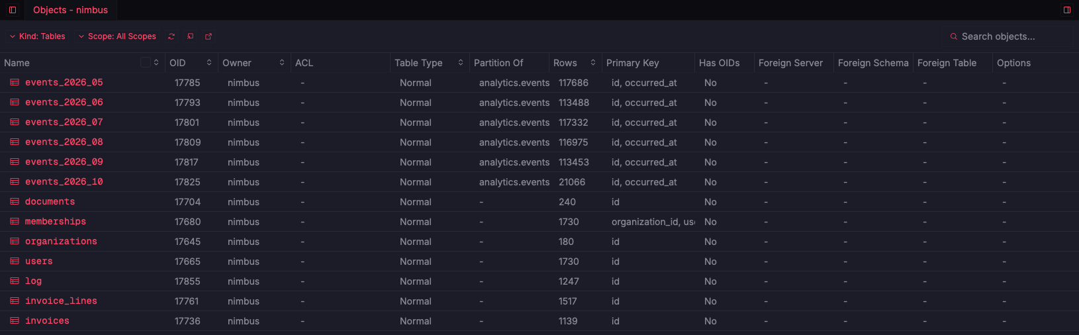Click table icon for events_2026_10

point(15,182)
